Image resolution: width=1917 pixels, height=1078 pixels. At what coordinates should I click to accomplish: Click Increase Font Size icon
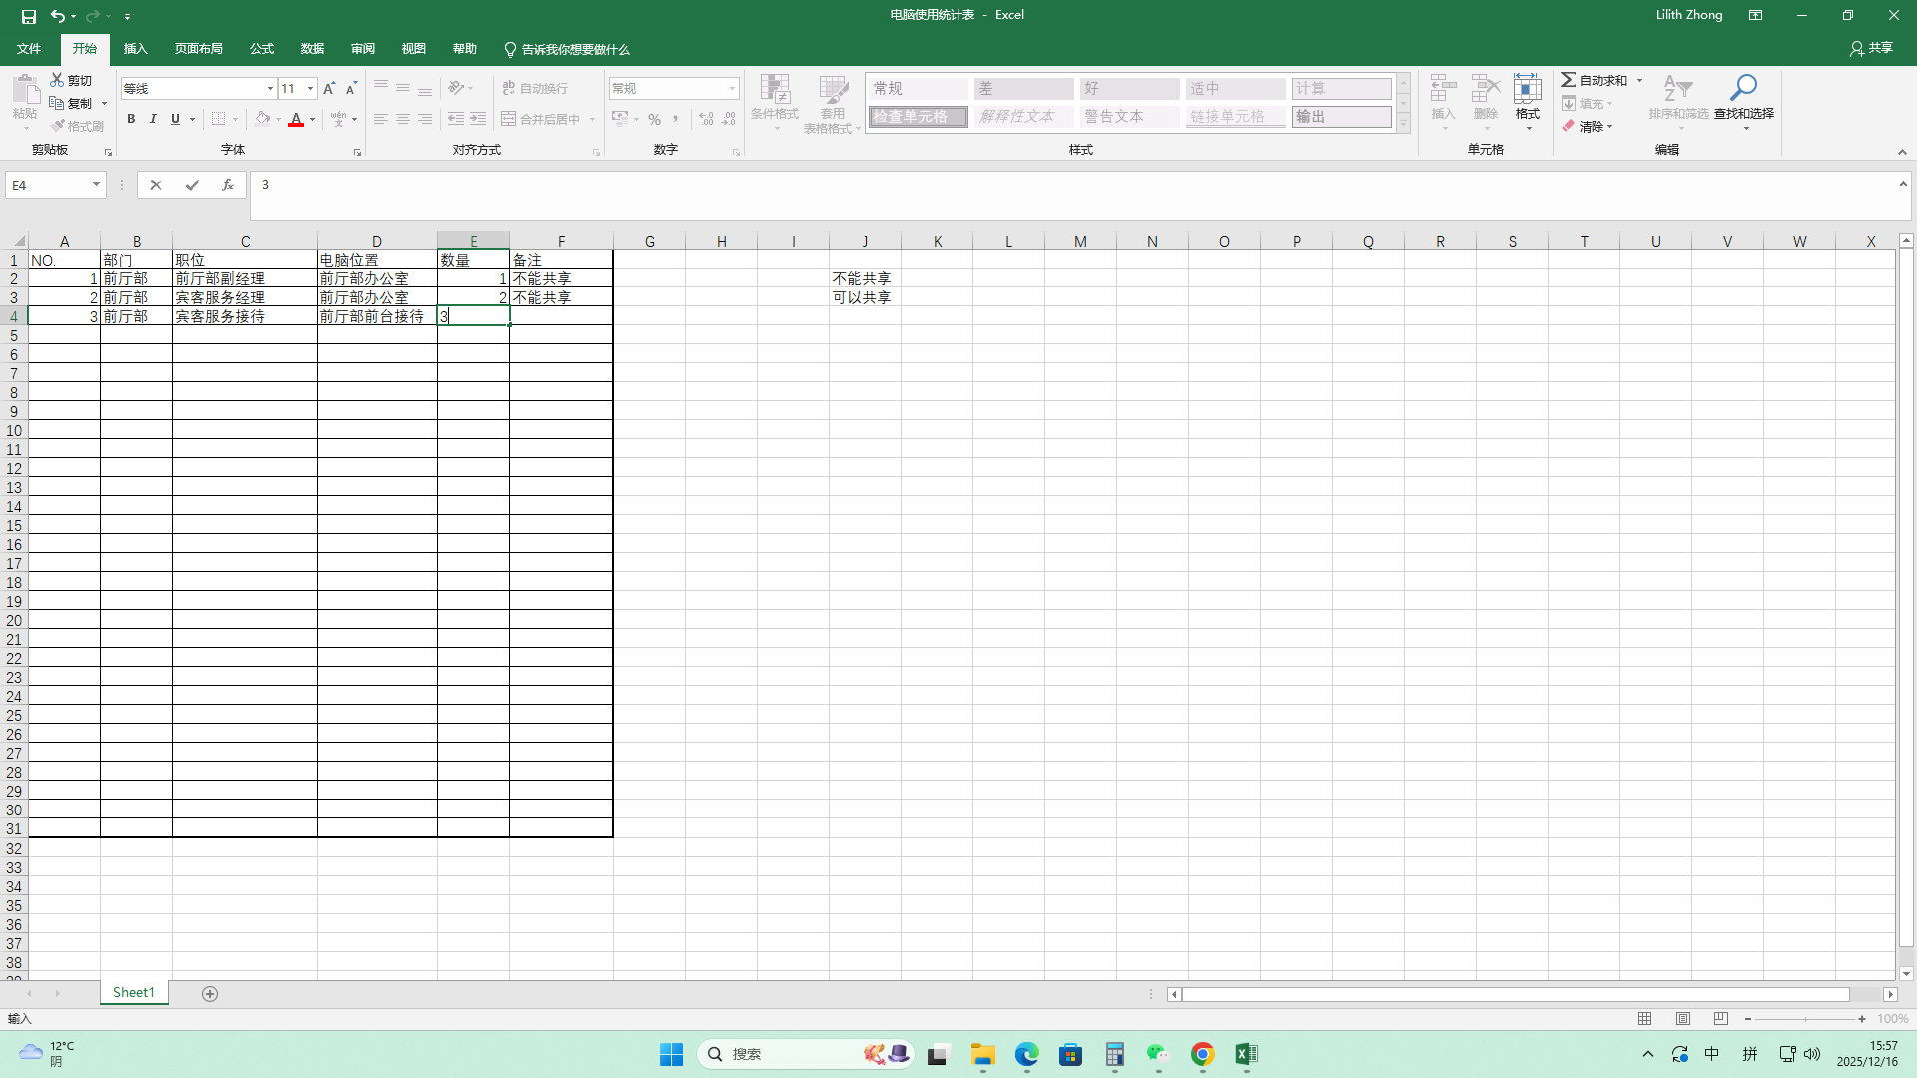tap(329, 88)
